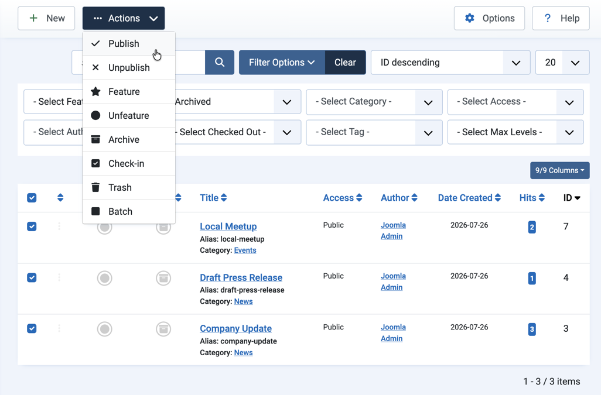Click the drag handle on Company Update row
Viewport: 601px width, 395px height.
pyautogui.click(x=59, y=328)
